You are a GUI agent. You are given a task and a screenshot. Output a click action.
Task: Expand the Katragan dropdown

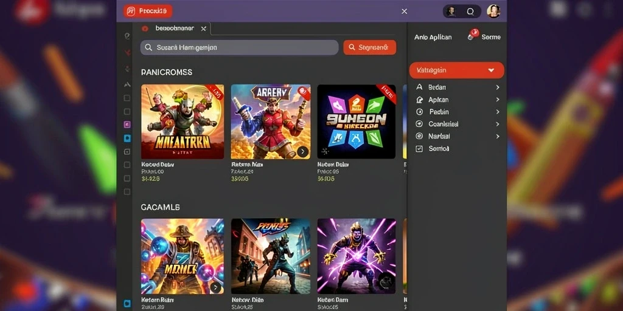pyautogui.click(x=456, y=70)
